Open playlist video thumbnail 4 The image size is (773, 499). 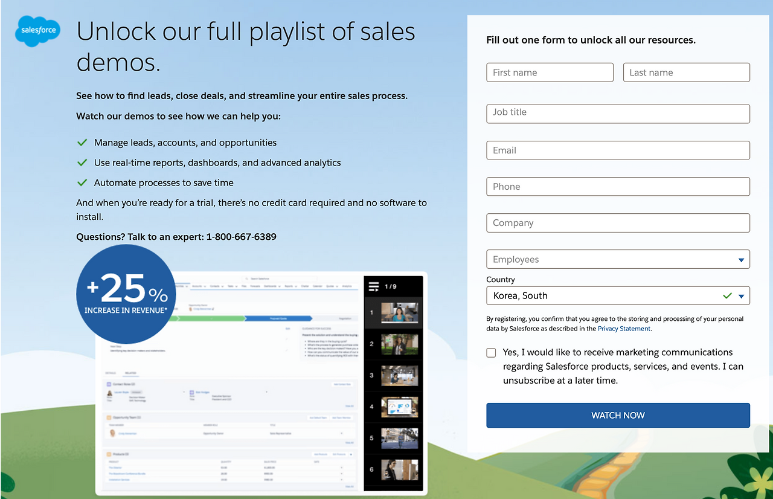(399, 407)
